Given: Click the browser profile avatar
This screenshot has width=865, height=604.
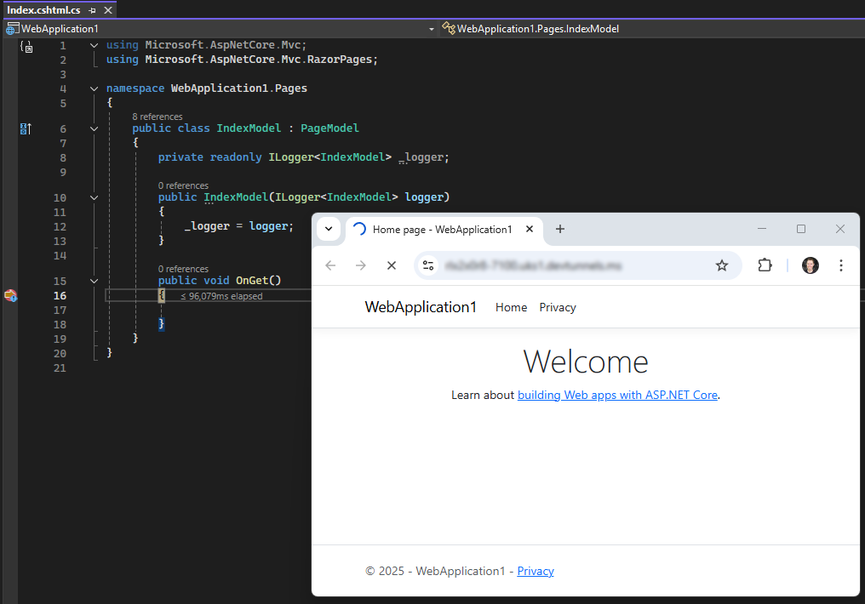Looking at the screenshot, I should pos(810,265).
